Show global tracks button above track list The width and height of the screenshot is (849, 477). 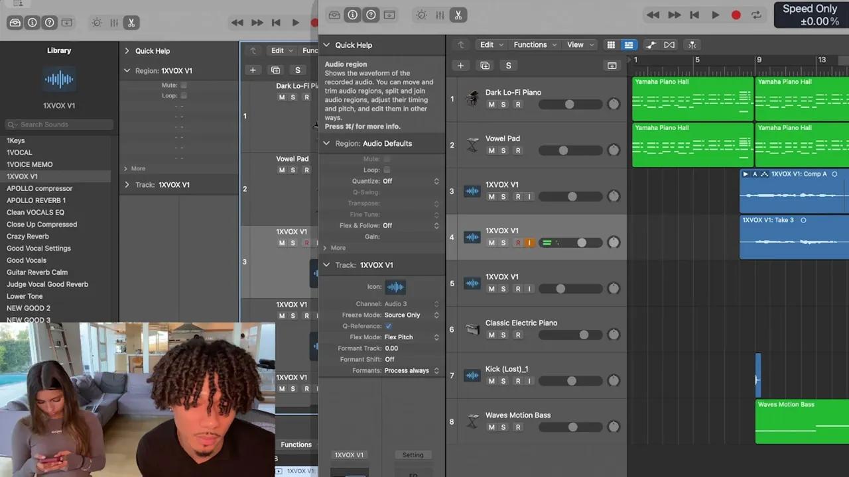pyautogui.click(x=612, y=66)
